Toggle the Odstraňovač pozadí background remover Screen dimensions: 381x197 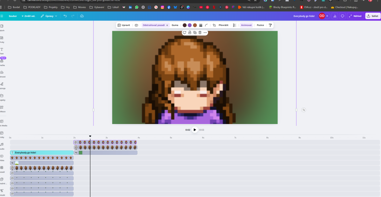coord(155,25)
